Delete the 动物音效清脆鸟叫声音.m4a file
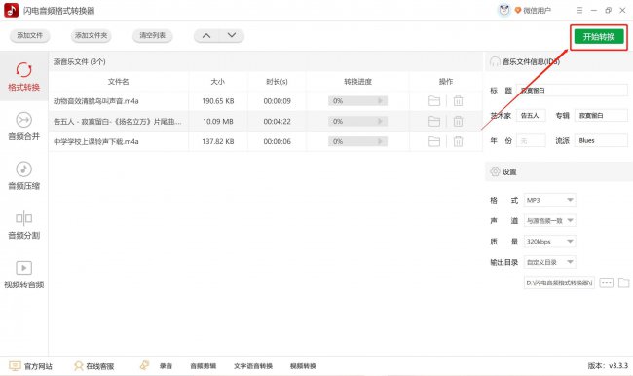 (x=458, y=101)
